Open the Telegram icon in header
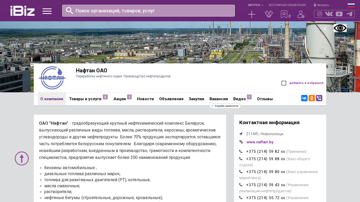Viewport: 360px width, 202px height. (349, 14)
